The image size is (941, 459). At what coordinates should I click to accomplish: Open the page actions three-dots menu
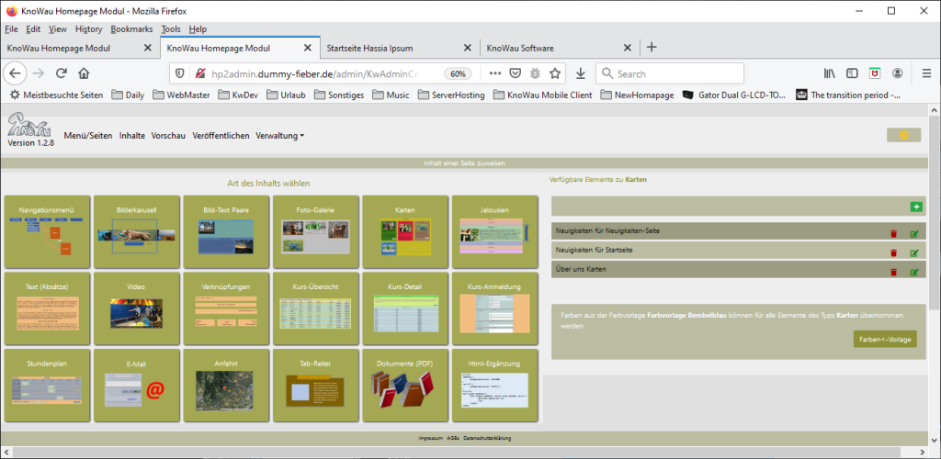tap(494, 73)
